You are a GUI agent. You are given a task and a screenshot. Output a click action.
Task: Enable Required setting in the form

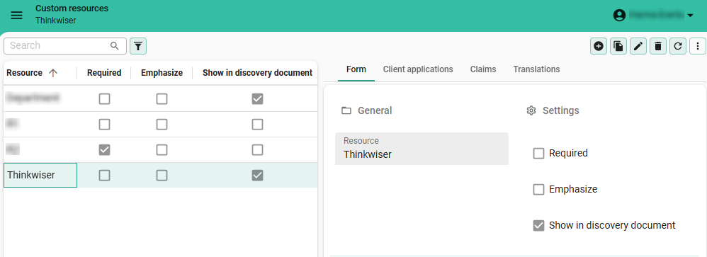click(539, 154)
